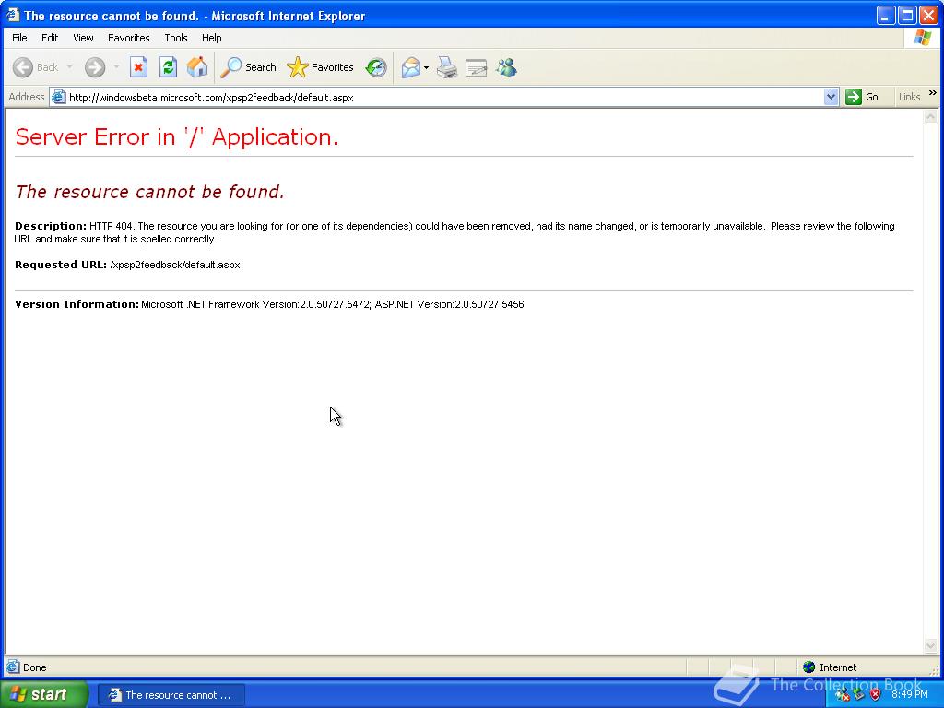
Task: Print the page using the printer icon
Action: click(447, 67)
